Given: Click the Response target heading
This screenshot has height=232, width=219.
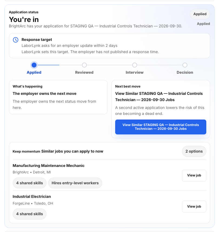Looking at the screenshot, I should coord(37,40).
